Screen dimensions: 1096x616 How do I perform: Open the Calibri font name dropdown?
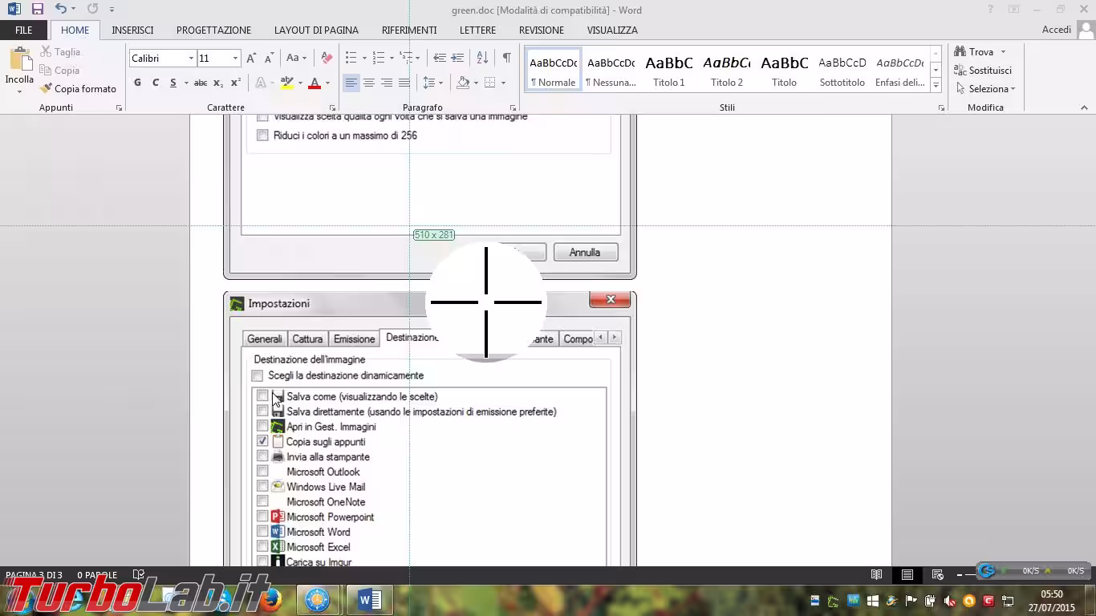point(191,59)
